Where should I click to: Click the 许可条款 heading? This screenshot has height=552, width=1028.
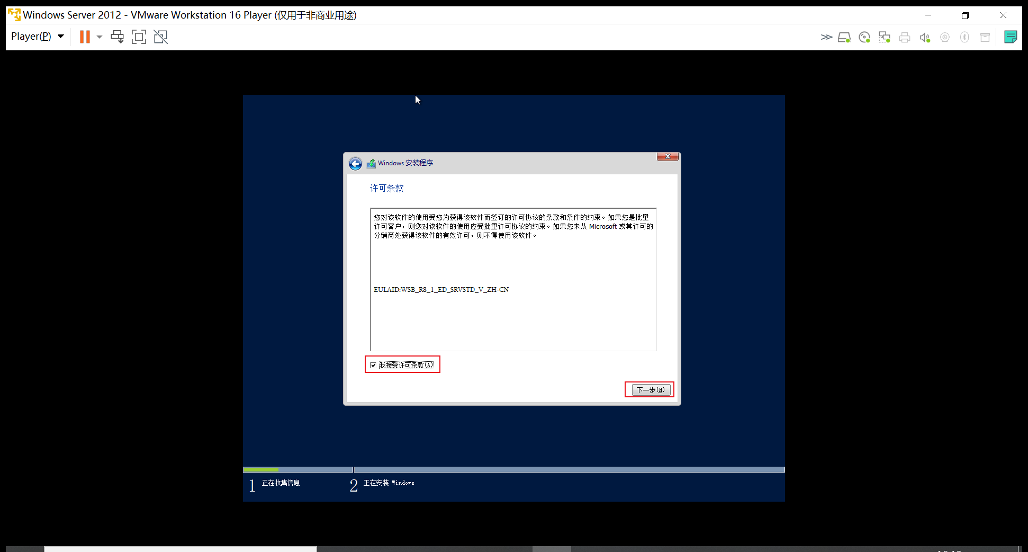(386, 188)
